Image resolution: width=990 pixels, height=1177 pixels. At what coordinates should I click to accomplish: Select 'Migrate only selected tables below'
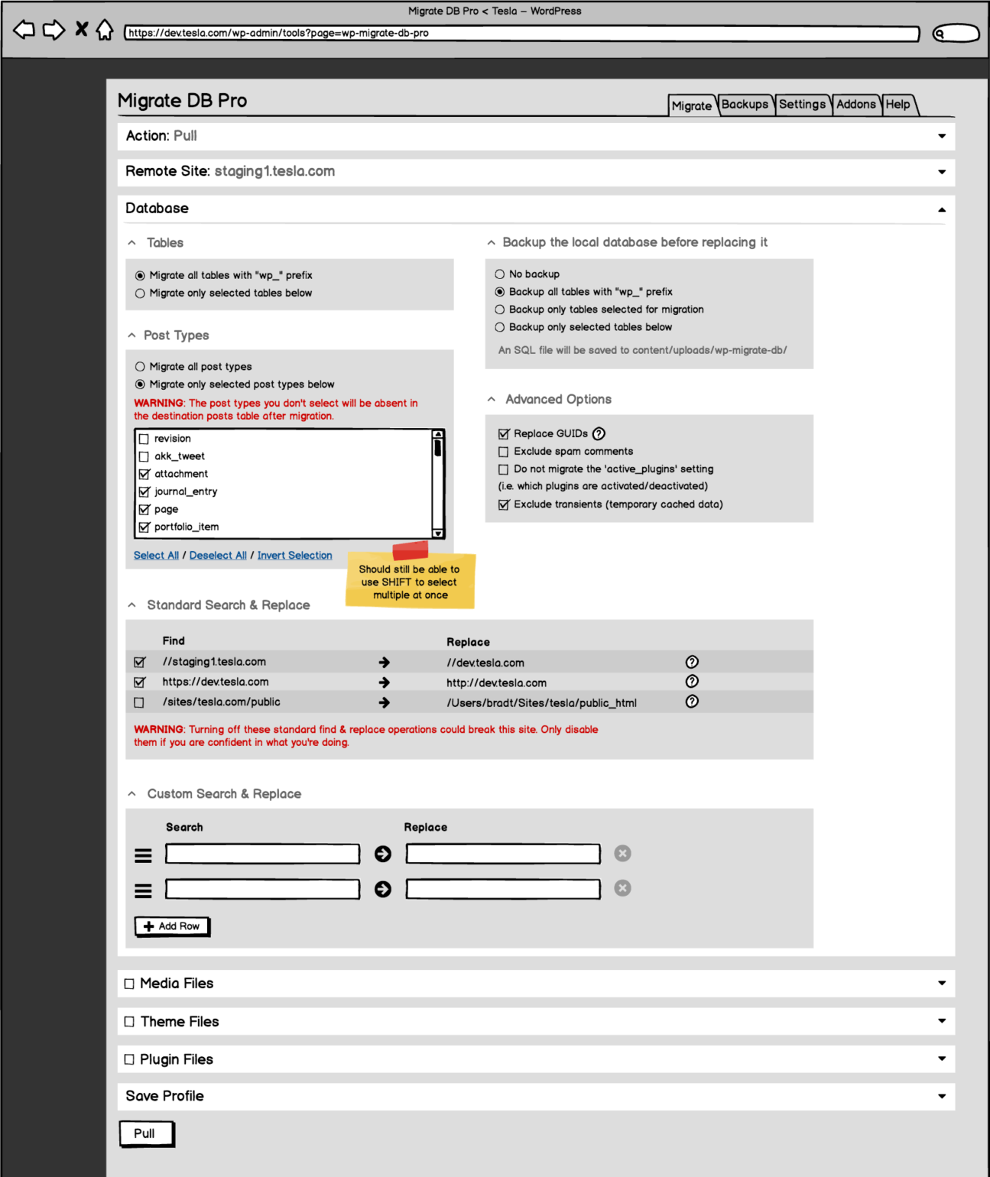140,293
